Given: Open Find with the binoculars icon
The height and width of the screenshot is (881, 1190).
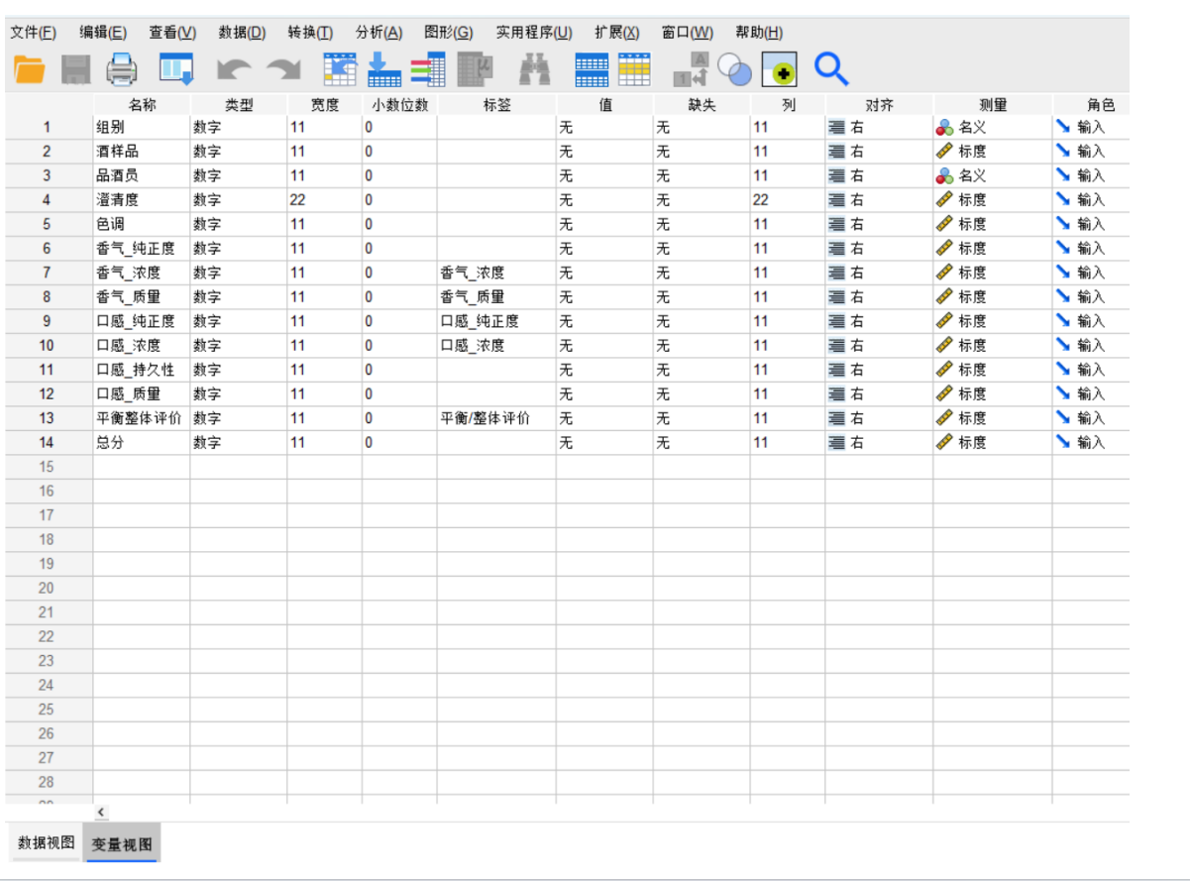Looking at the screenshot, I should [x=535, y=69].
